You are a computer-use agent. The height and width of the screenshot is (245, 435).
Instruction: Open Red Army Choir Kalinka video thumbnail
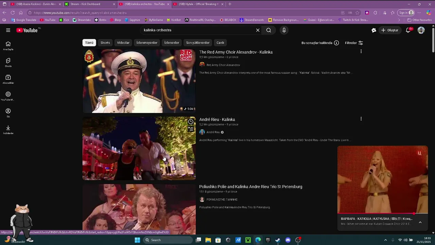click(139, 81)
